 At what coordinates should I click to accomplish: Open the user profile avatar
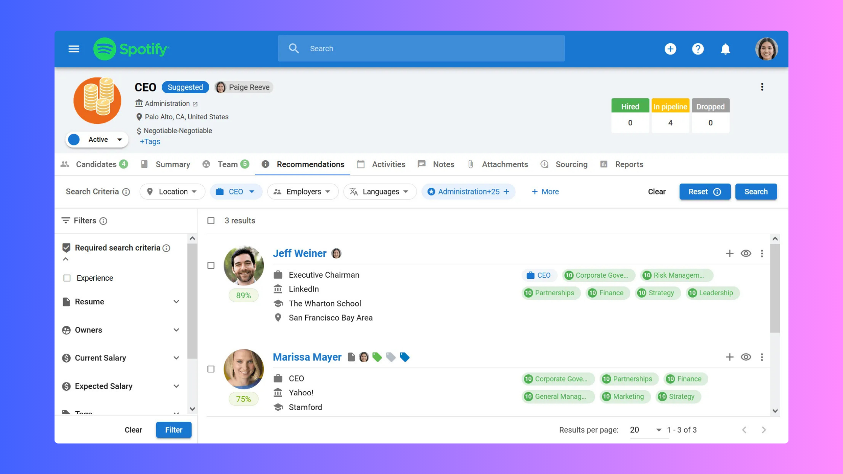pos(767,49)
